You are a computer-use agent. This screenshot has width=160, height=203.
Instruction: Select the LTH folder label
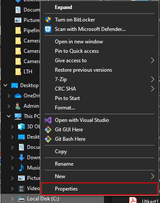pos(28,72)
